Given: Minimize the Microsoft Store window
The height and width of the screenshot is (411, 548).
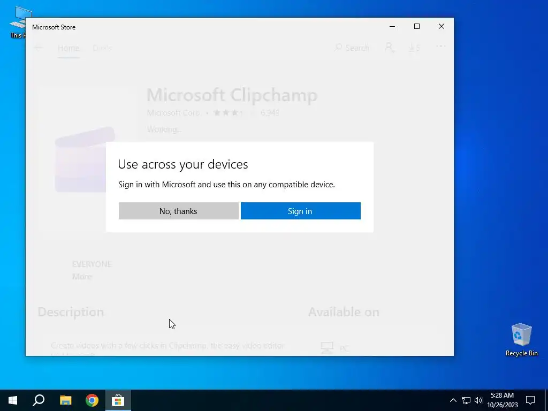Looking at the screenshot, I should coord(392,27).
